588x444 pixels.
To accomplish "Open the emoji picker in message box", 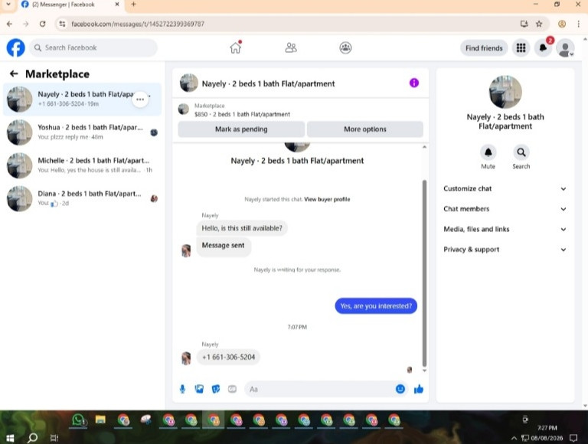I will pos(400,389).
